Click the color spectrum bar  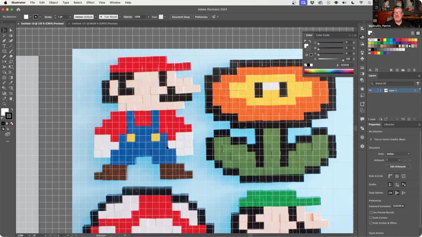pyautogui.click(x=329, y=71)
